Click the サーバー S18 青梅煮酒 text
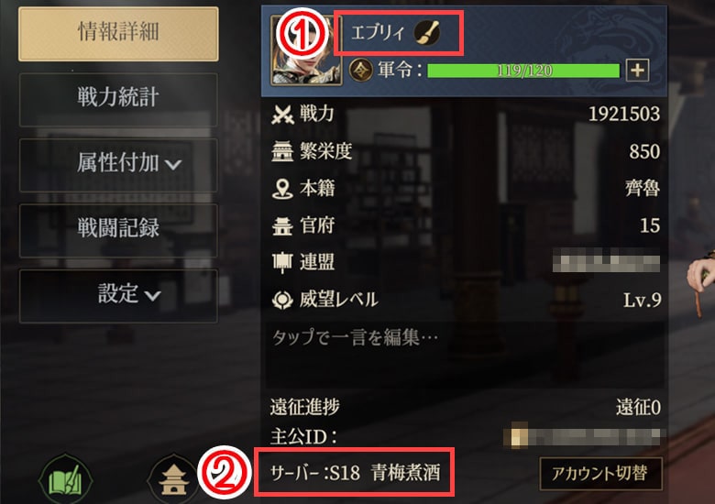Image resolution: width=715 pixels, height=504 pixels. coord(355,473)
